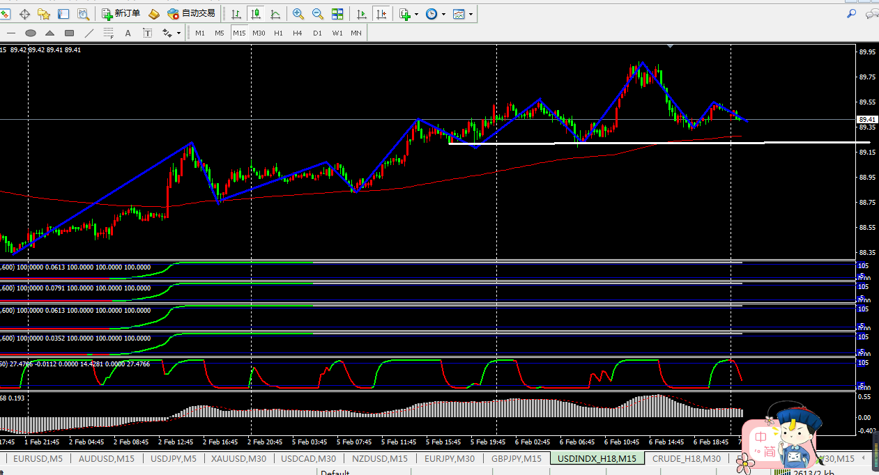Click the periods clock icon
Image resolution: width=879 pixels, height=475 pixels.
coord(431,14)
